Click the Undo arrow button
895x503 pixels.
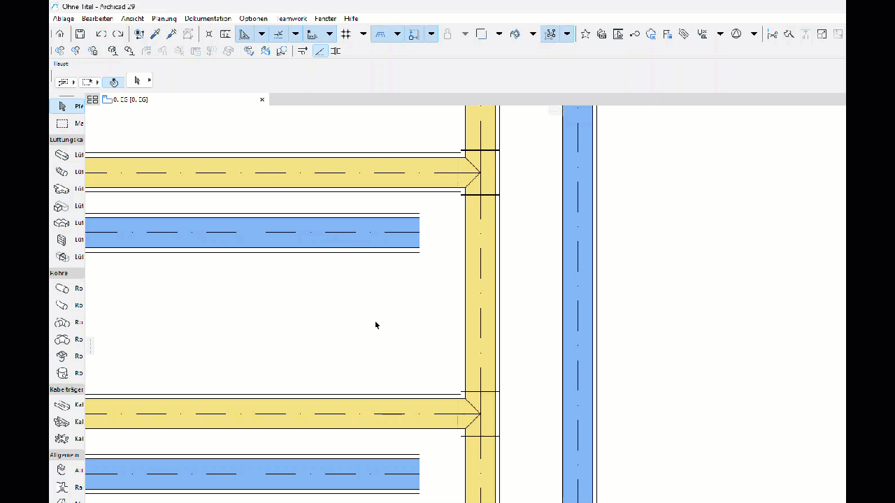[x=99, y=34]
